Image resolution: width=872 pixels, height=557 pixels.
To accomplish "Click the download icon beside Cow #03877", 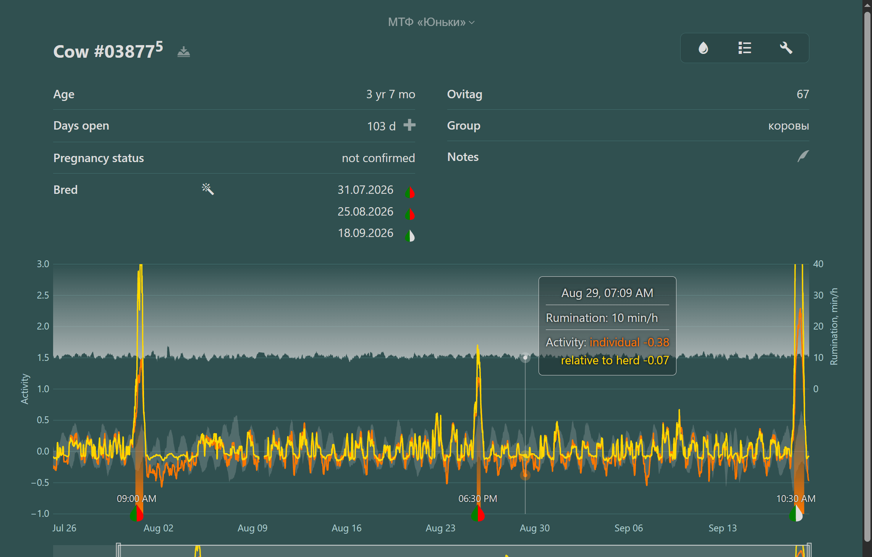I will (184, 52).
